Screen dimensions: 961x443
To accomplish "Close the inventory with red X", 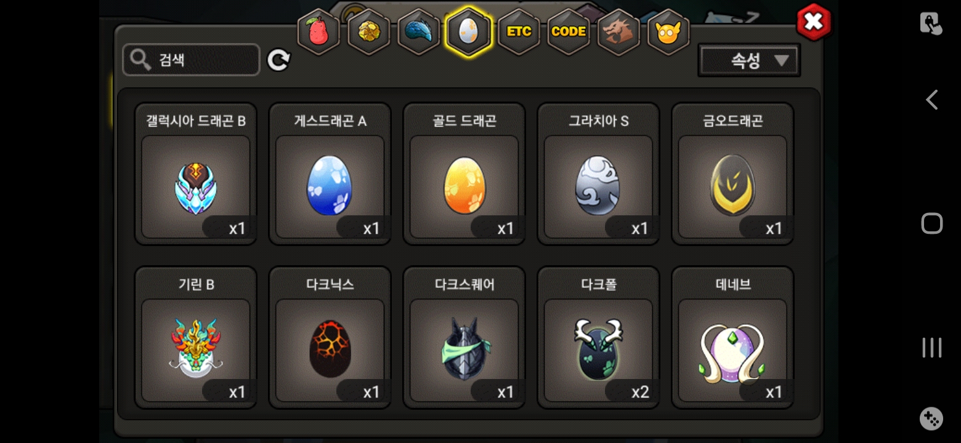I will [814, 22].
